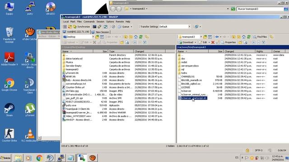Viewport: 289px width, 162px height.
Task: Click remote select files plus icon
Action: pos(254,42)
